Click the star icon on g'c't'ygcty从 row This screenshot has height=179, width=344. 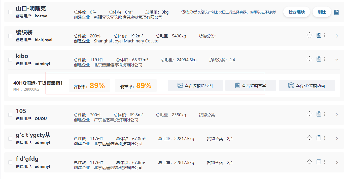[309, 138]
